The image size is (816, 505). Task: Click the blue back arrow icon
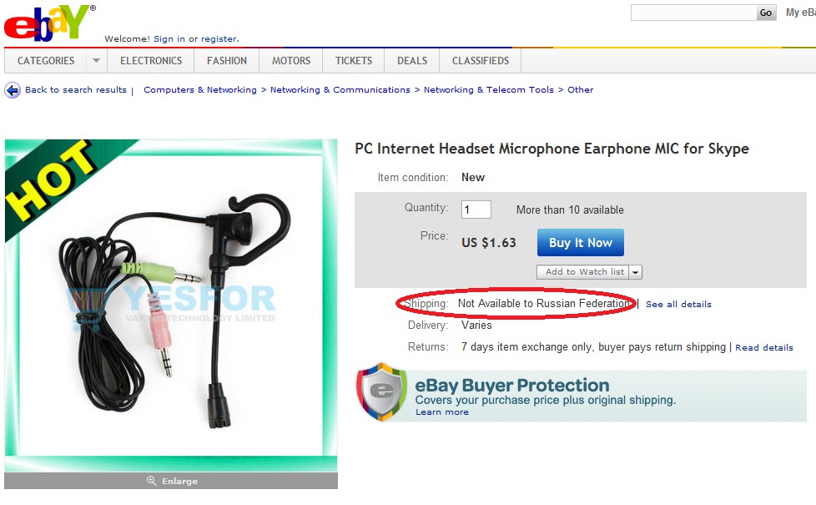tap(13, 90)
